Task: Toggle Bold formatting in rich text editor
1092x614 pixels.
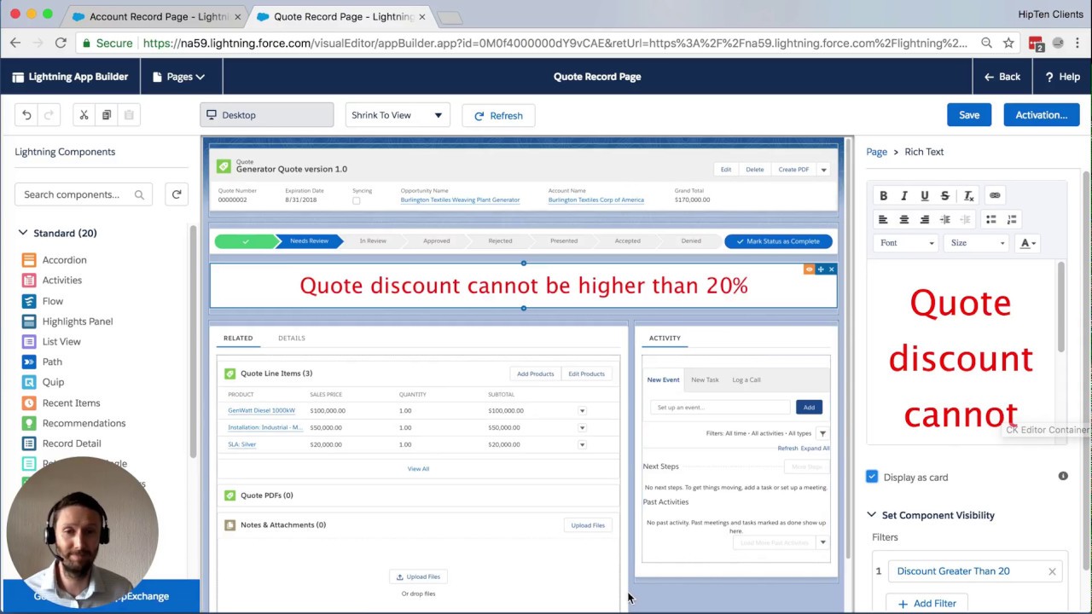Action: [x=884, y=196]
